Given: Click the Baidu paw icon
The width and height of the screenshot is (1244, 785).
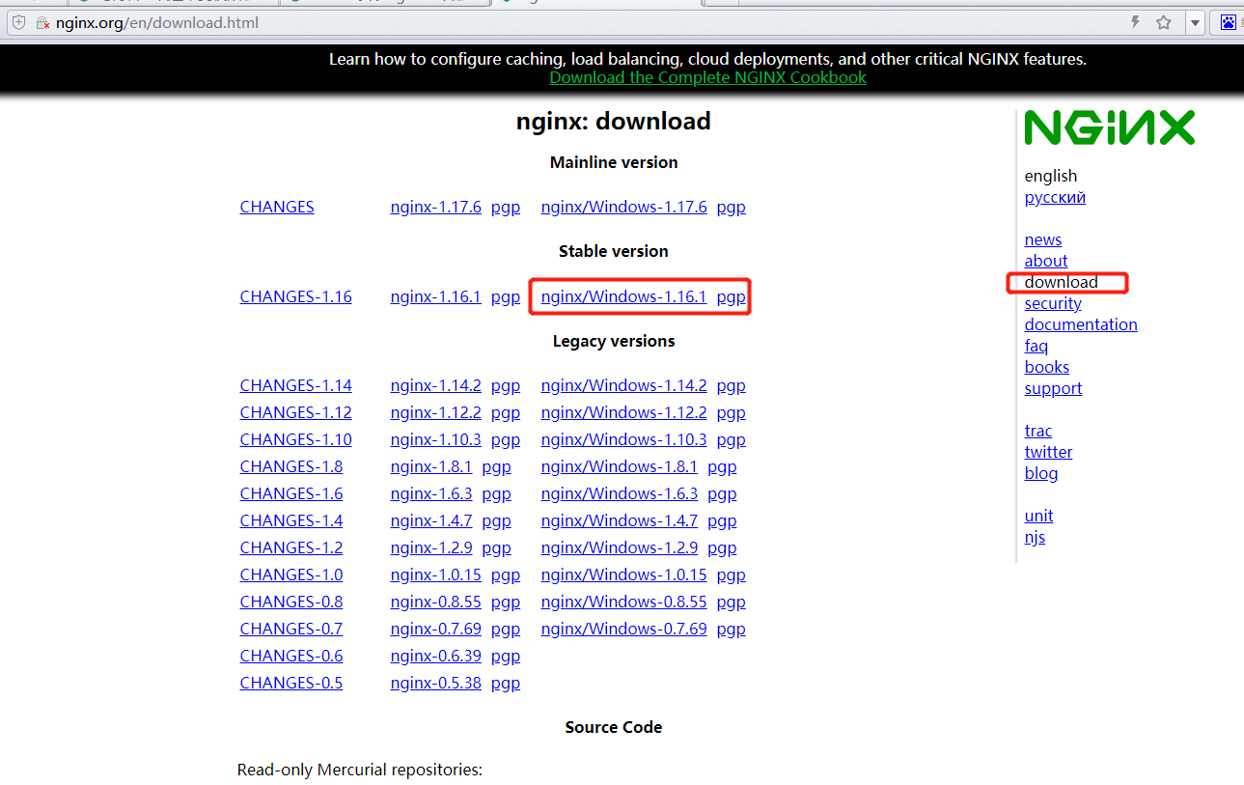Looking at the screenshot, I should tap(1229, 22).
